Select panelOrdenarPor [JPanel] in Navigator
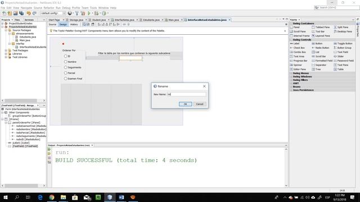The width and height of the screenshot is (360, 202). [x=26, y=122]
